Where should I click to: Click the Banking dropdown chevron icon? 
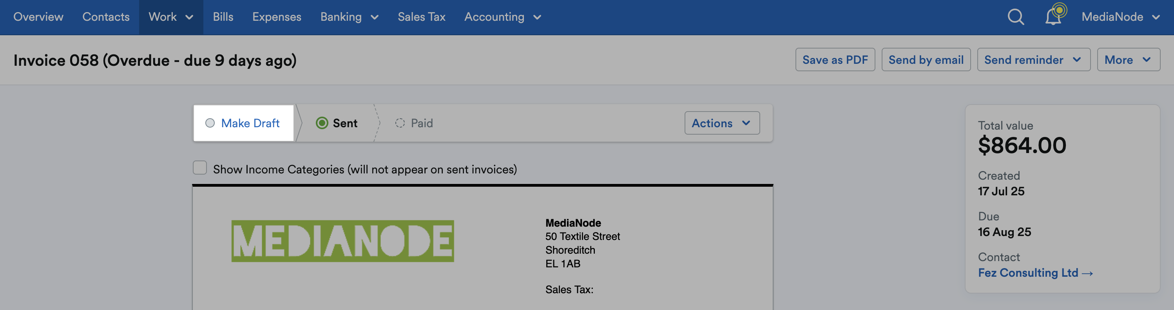(375, 17)
